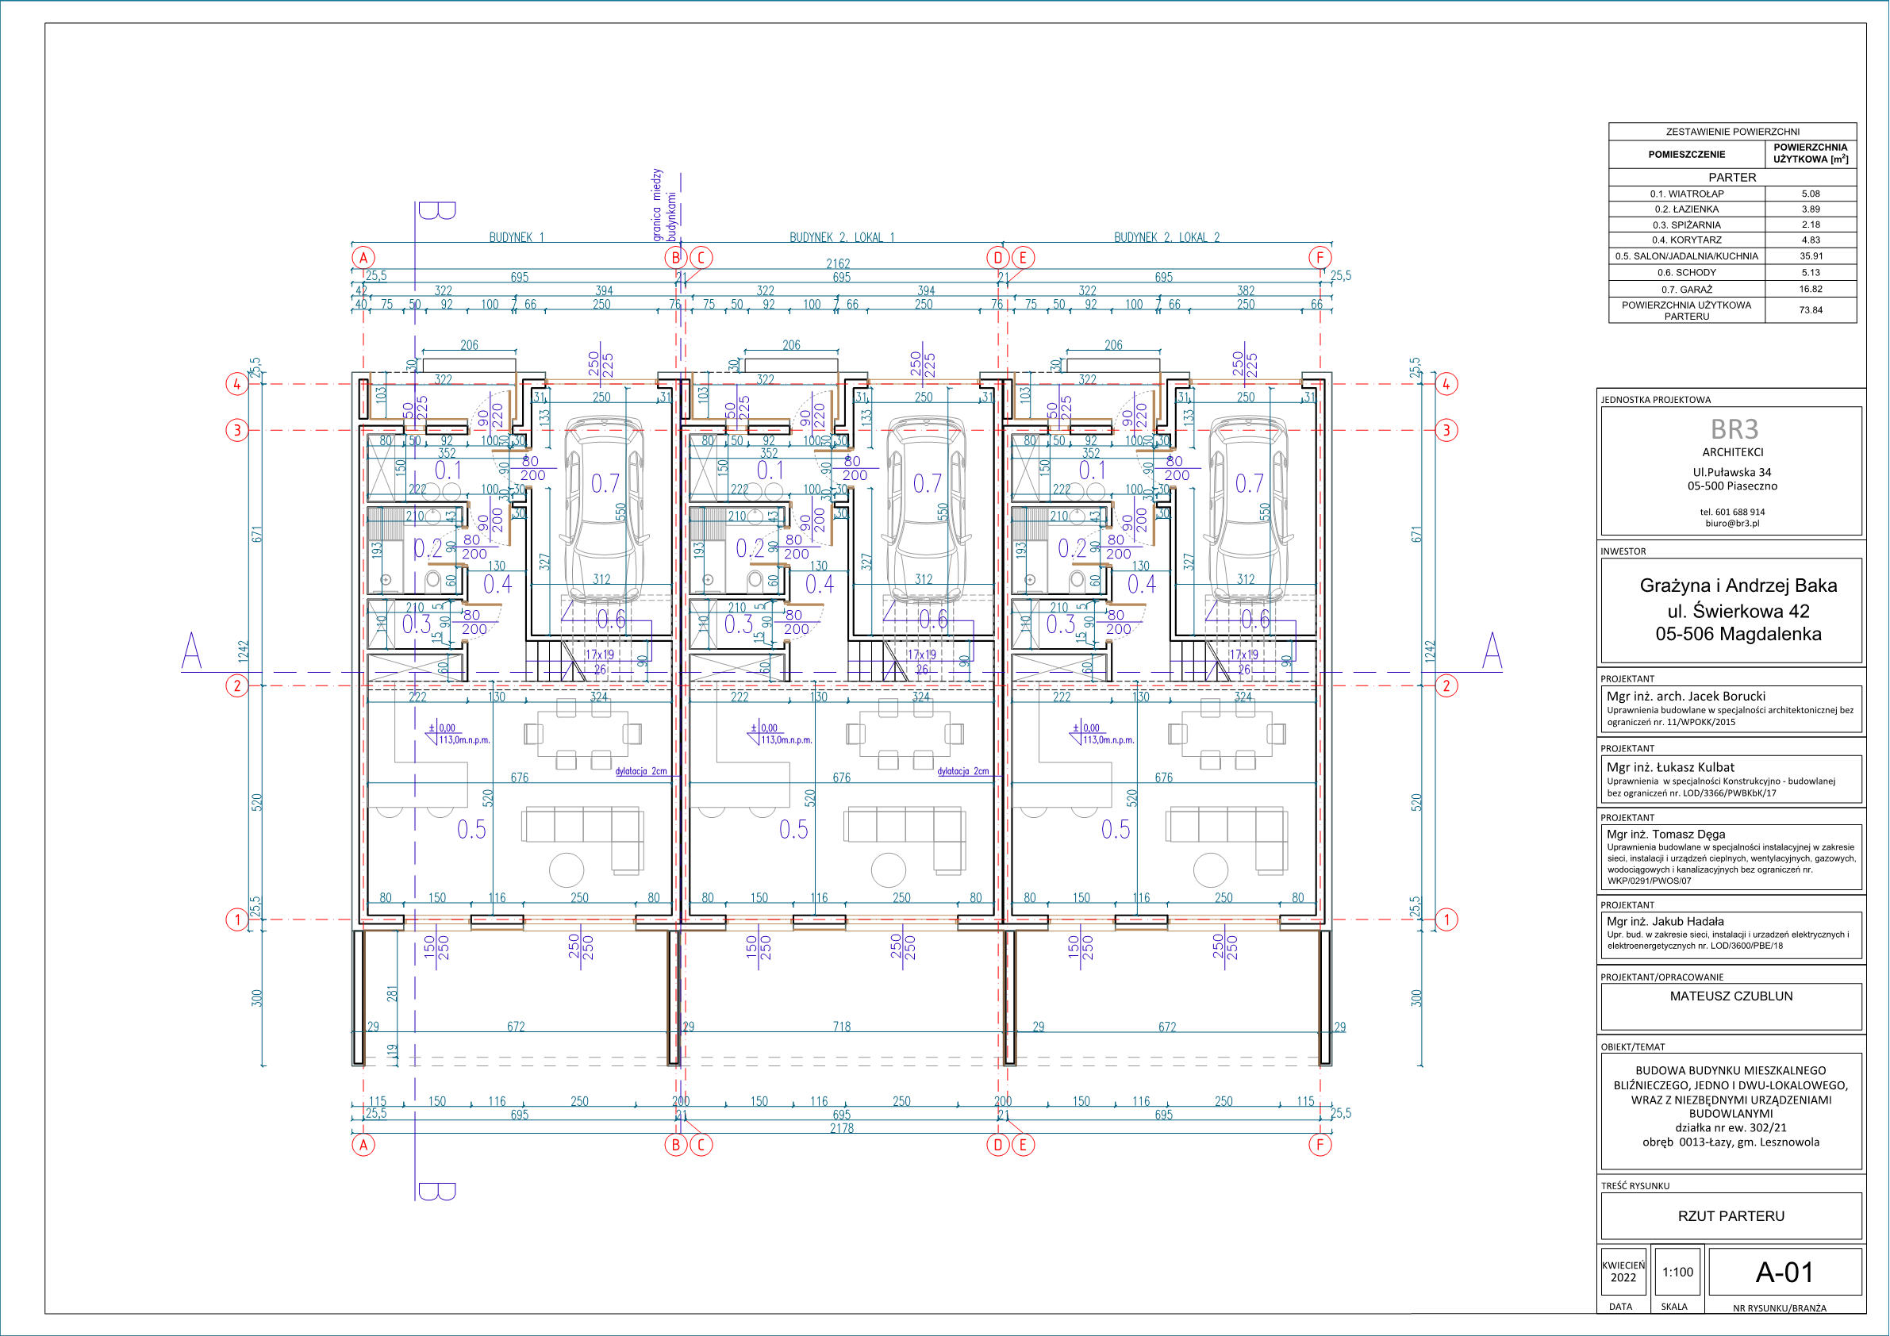The image size is (1890, 1336).
Task: Click investor name Grażyna i Andrzej Baka
Action: point(1738,585)
